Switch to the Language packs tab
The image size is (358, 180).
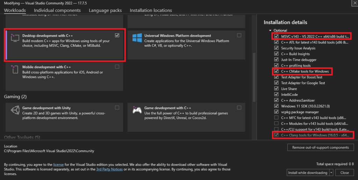point(105,10)
